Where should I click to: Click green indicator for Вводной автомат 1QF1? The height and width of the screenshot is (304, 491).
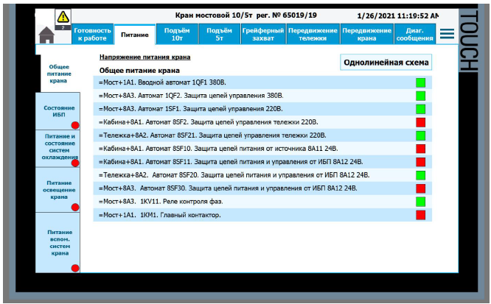point(420,82)
